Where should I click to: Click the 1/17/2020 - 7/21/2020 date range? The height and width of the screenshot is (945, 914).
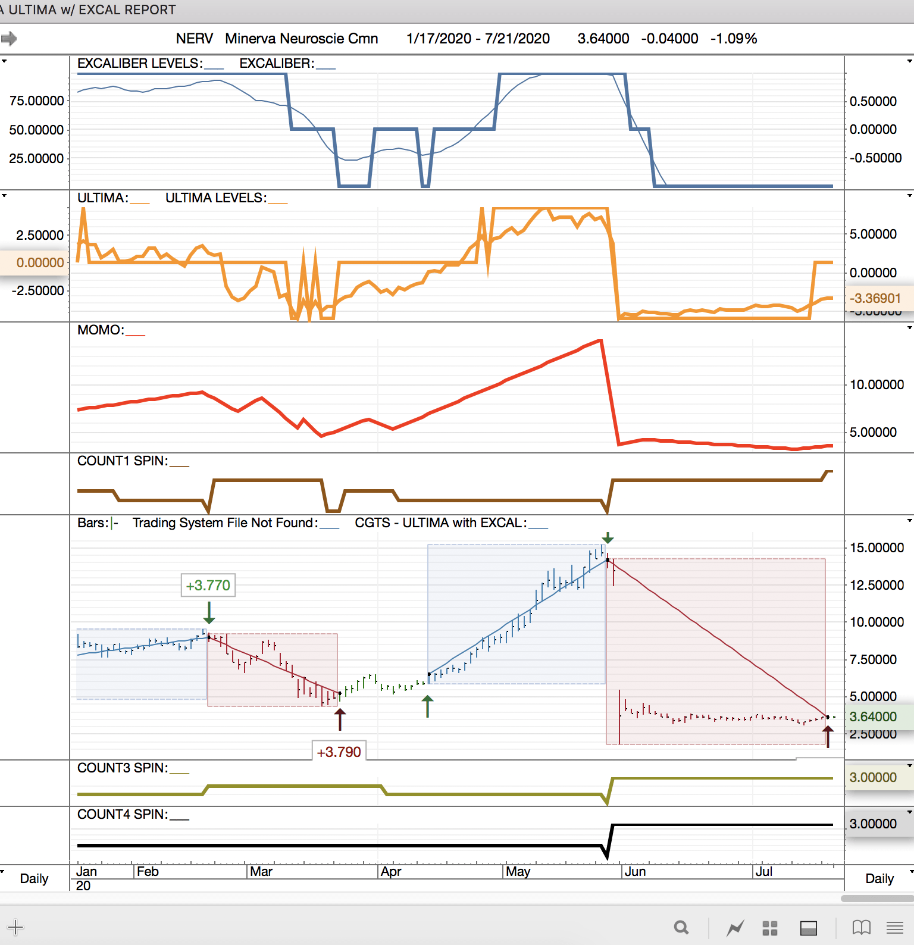point(478,39)
